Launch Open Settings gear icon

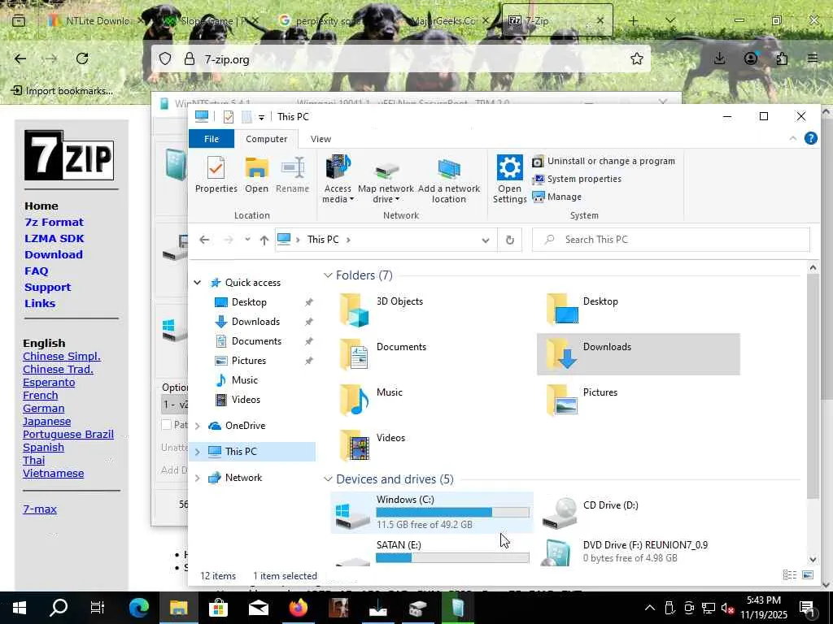(x=509, y=180)
